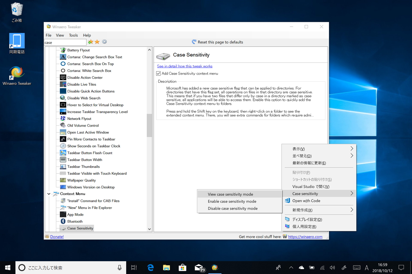This screenshot has width=412, height=274.
Task: Open the See in detail how this tweak works link
Action: [185, 66]
